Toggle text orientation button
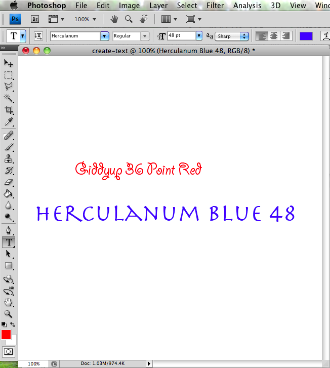Screen dimensions: 330x368 tap(38, 36)
